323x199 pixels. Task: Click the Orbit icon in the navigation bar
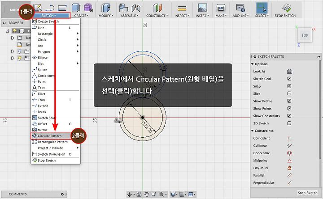click(130, 194)
